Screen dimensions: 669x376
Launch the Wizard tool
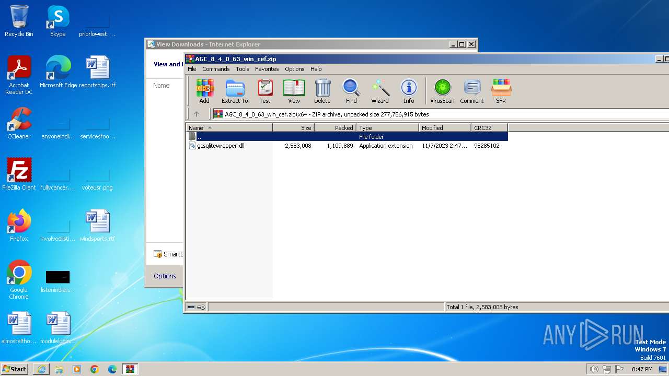click(380, 91)
